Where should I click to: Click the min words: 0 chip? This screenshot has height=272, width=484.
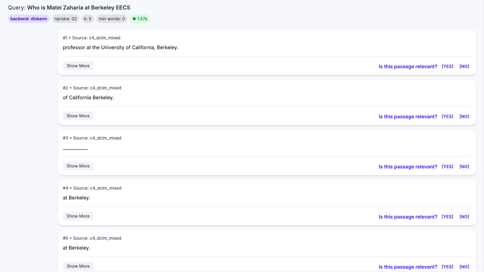tap(112, 19)
